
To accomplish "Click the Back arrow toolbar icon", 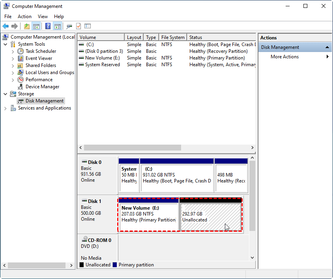I will (x=6, y=26).
